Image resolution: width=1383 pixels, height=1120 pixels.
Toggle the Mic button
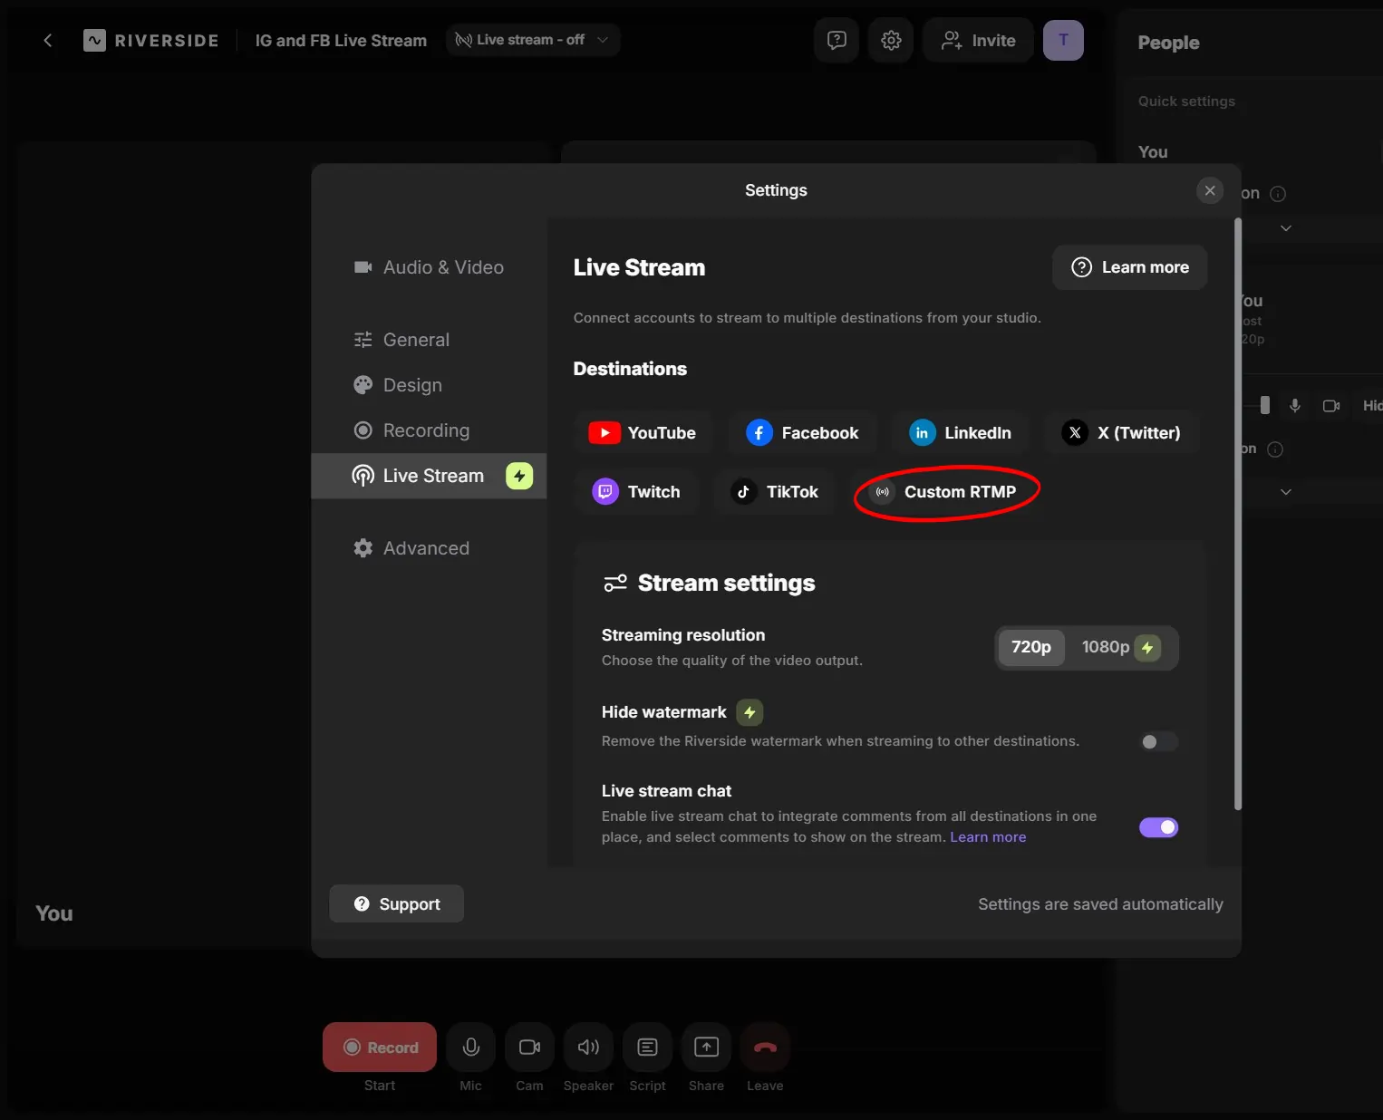point(471,1048)
